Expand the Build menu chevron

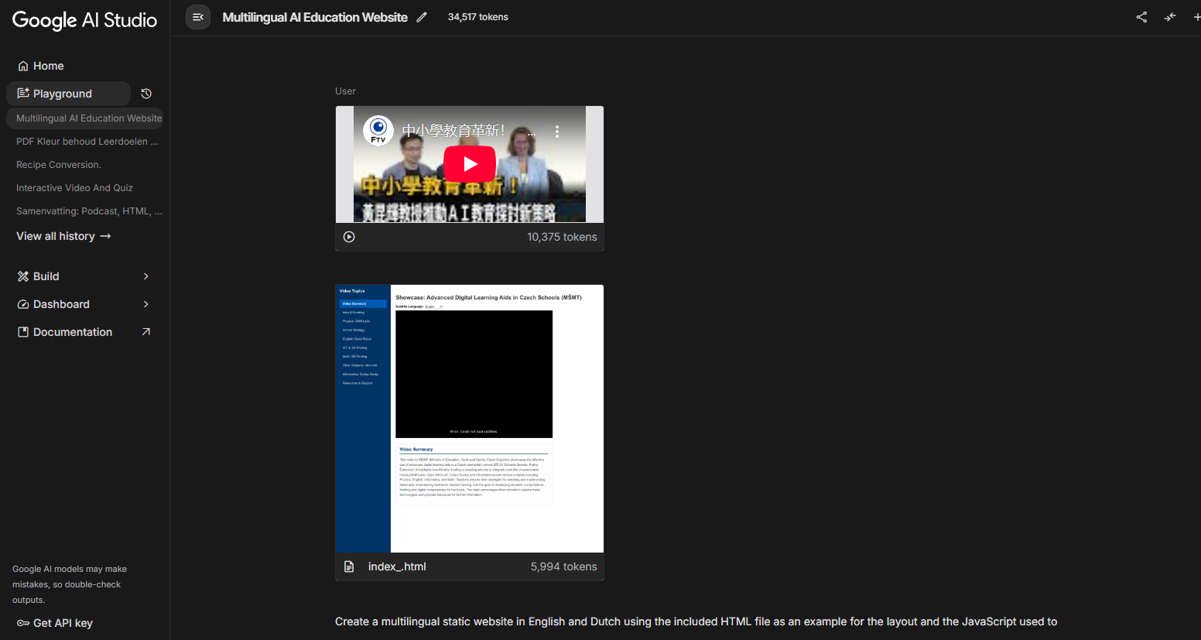click(x=145, y=276)
